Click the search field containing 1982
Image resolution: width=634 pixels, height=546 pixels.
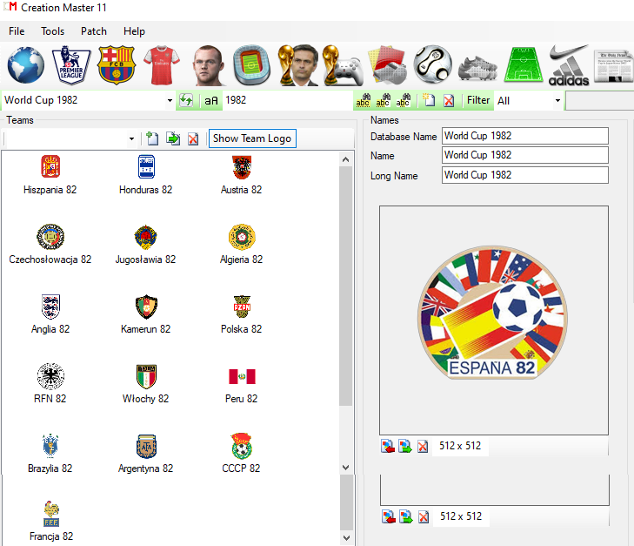point(288,100)
